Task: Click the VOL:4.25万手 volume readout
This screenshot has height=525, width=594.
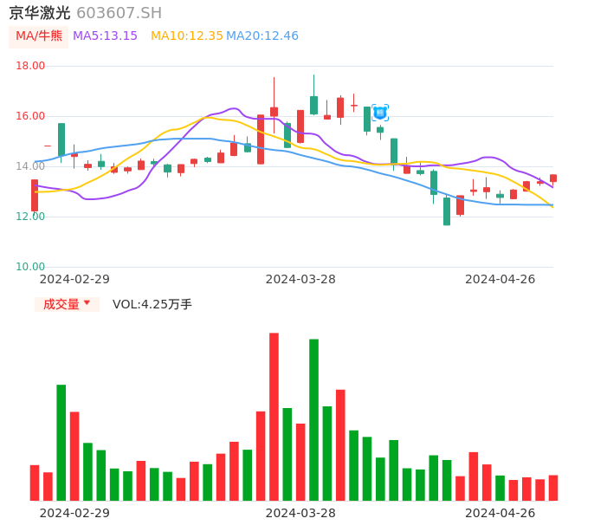Action: click(x=152, y=304)
